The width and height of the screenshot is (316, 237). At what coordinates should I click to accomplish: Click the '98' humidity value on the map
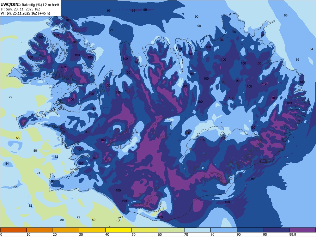262,35
